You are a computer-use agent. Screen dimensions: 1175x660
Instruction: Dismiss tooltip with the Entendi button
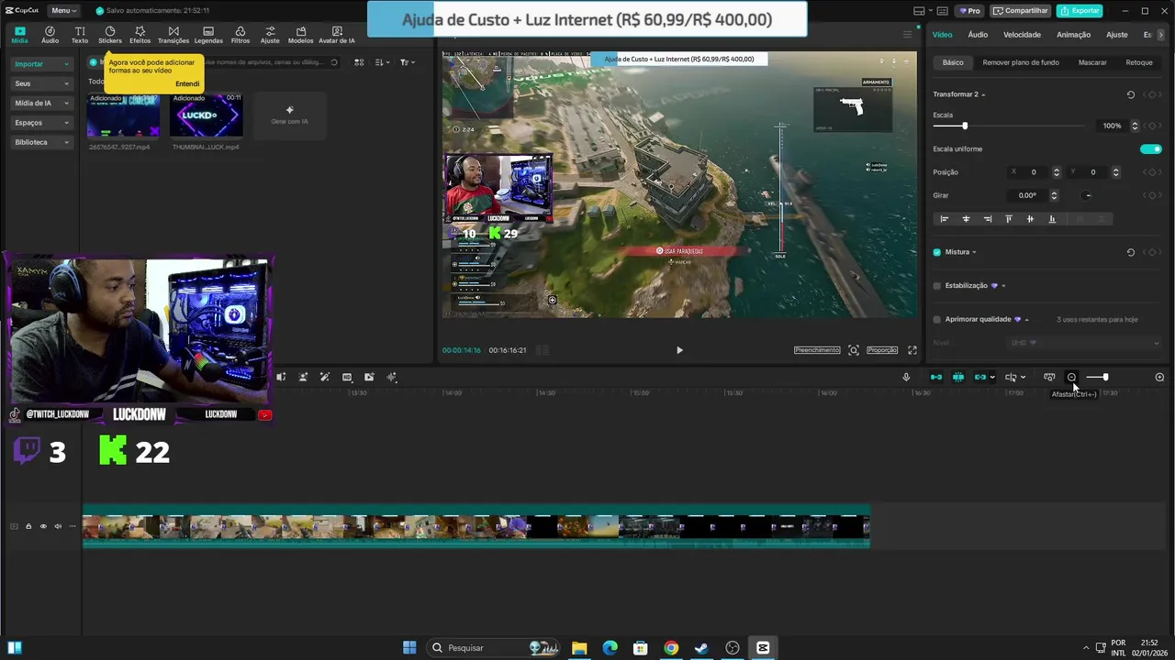point(187,83)
